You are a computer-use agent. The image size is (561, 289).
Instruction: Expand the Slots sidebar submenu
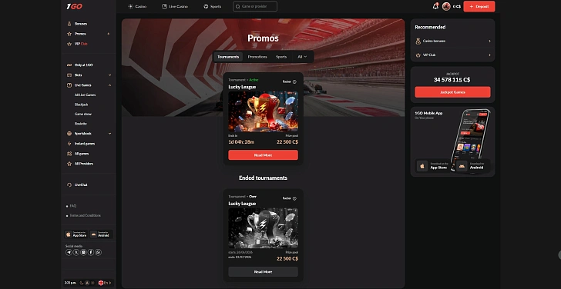(109, 75)
